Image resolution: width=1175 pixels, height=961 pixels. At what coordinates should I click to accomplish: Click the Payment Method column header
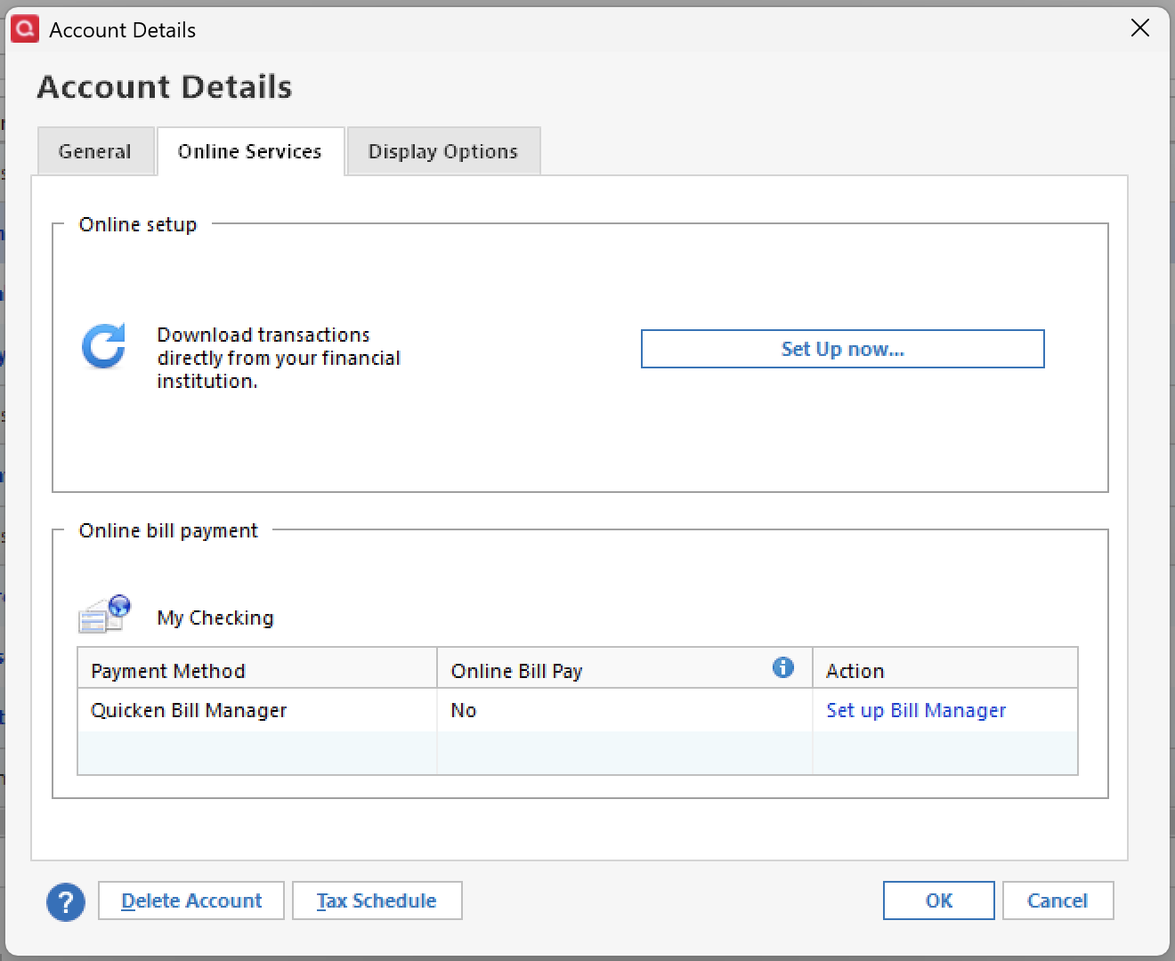click(x=168, y=671)
